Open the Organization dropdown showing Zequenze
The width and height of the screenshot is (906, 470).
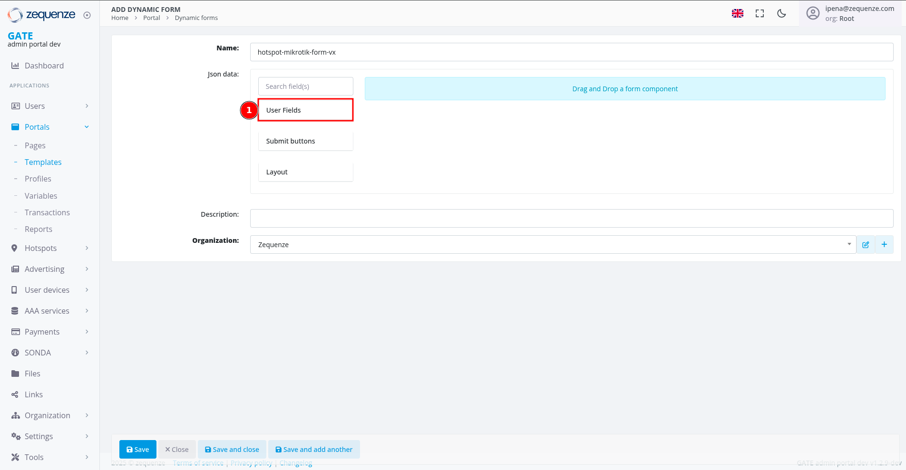(553, 245)
